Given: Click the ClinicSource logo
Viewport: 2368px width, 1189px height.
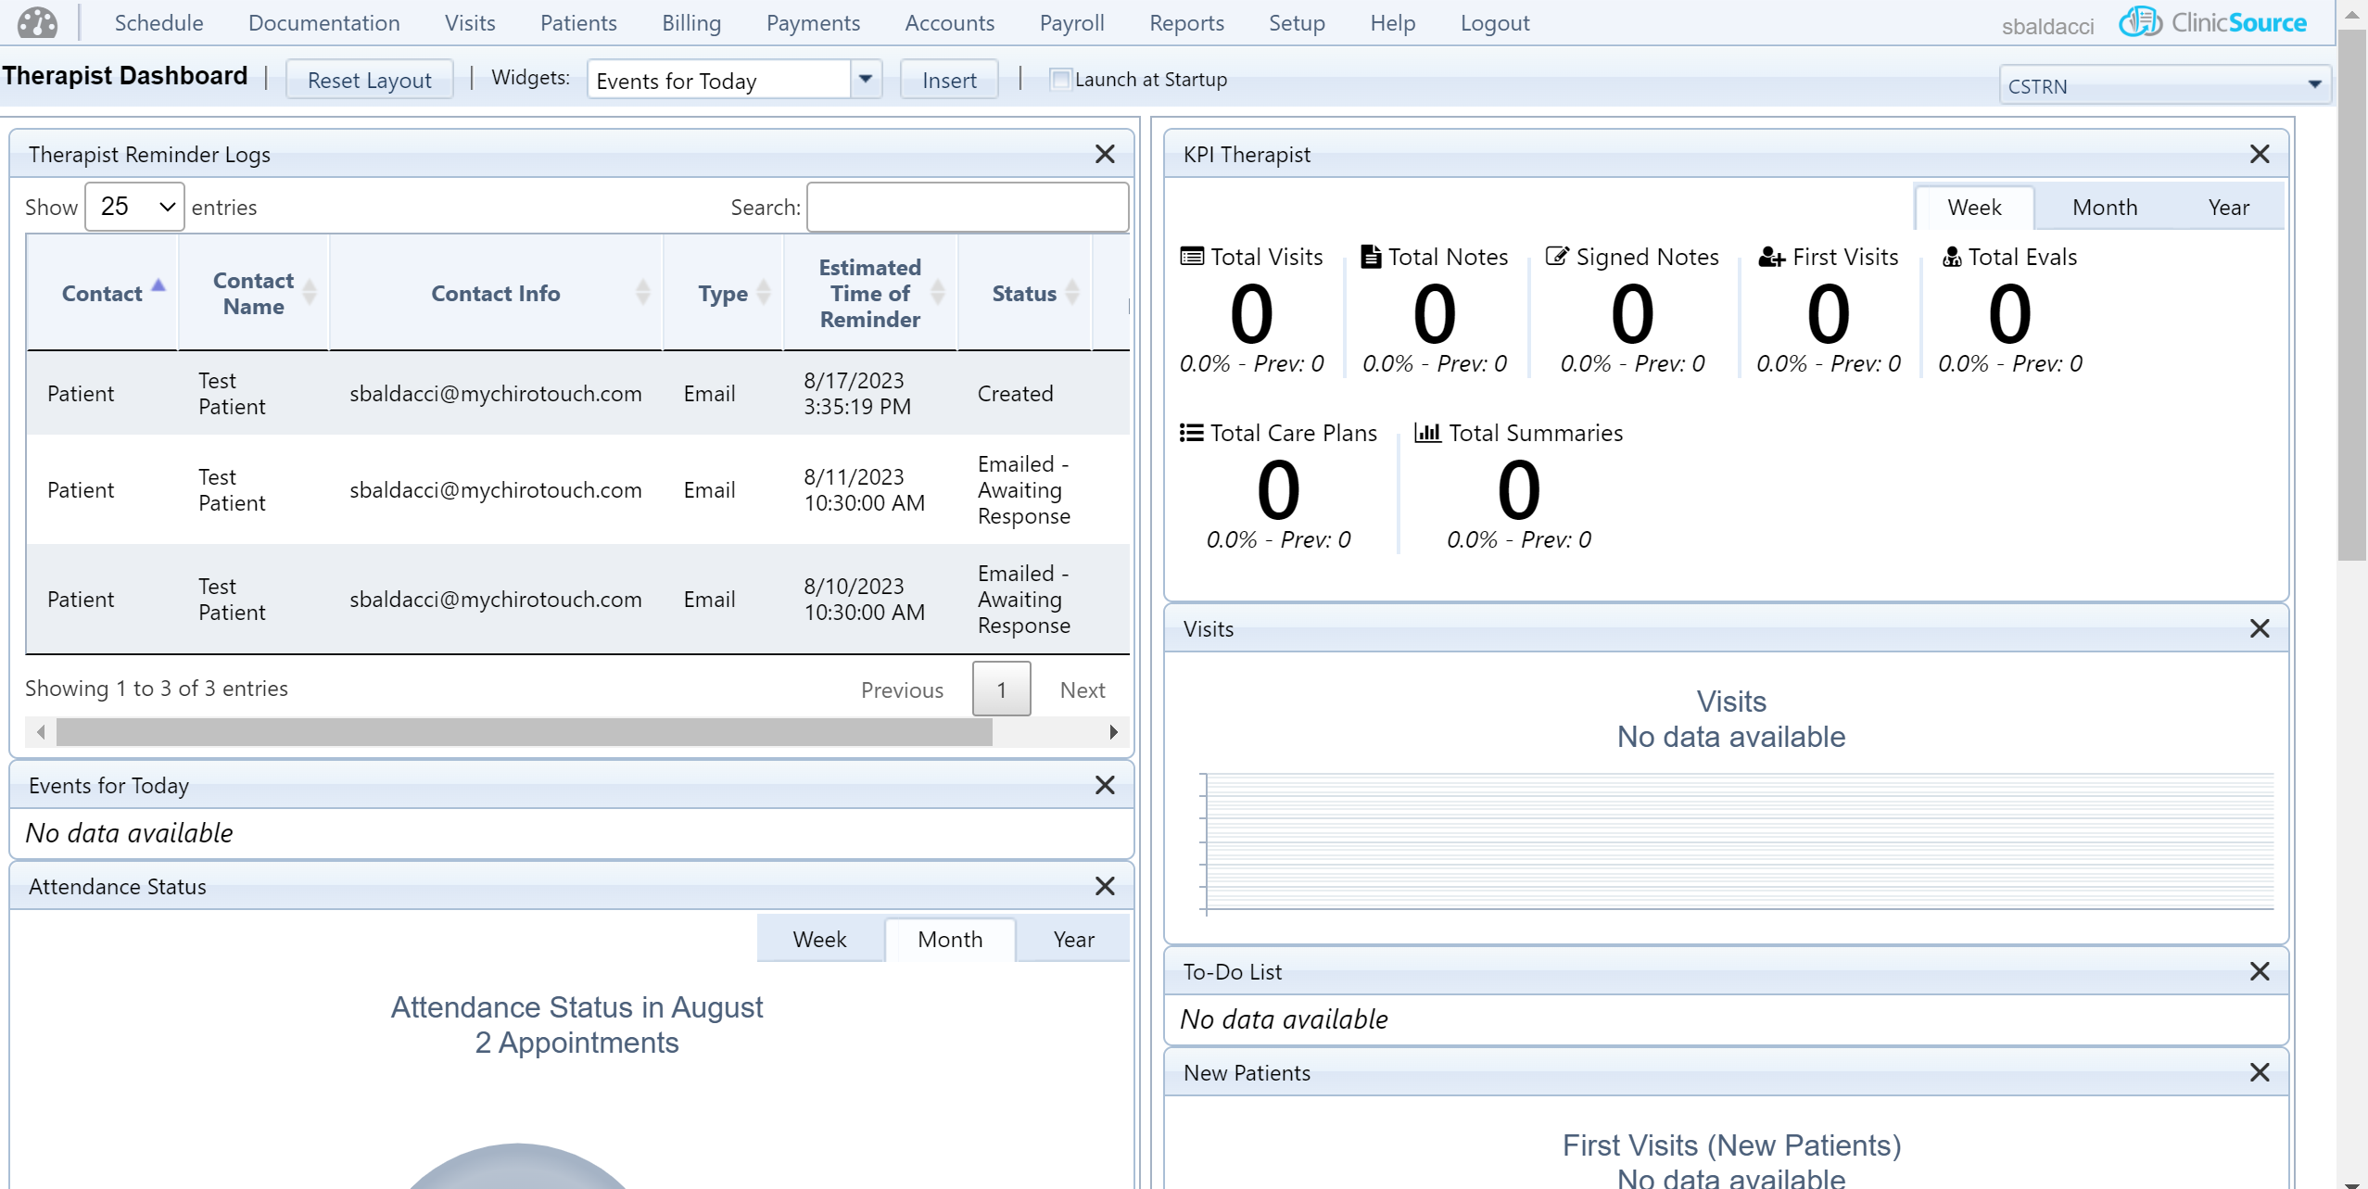Looking at the screenshot, I should click(x=2213, y=22).
